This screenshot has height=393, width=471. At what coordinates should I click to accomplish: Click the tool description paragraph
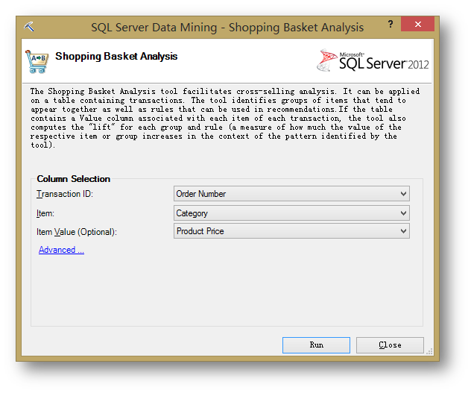click(224, 118)
